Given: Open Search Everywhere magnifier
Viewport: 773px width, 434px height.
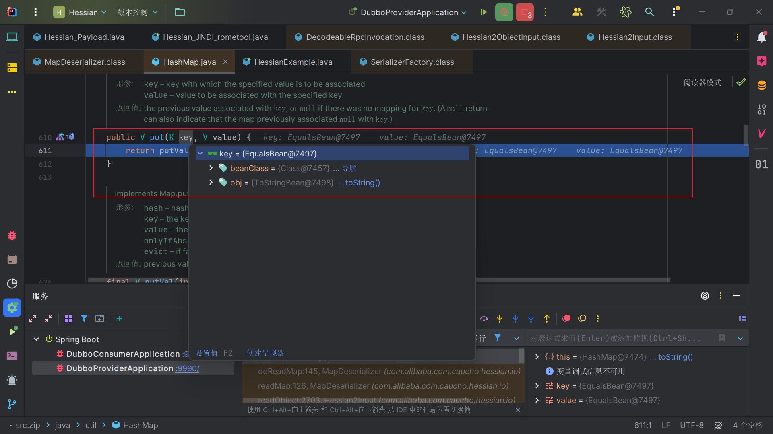Looking at the screenshot, I should pos(649,12).
